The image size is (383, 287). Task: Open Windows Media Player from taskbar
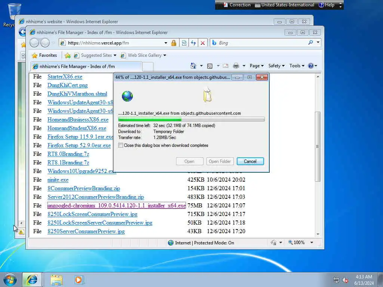pyautogui.click(x=79, y=280)
